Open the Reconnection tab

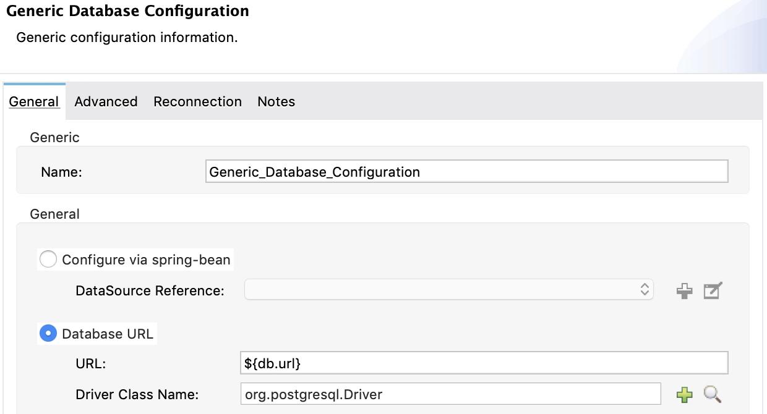197,101
